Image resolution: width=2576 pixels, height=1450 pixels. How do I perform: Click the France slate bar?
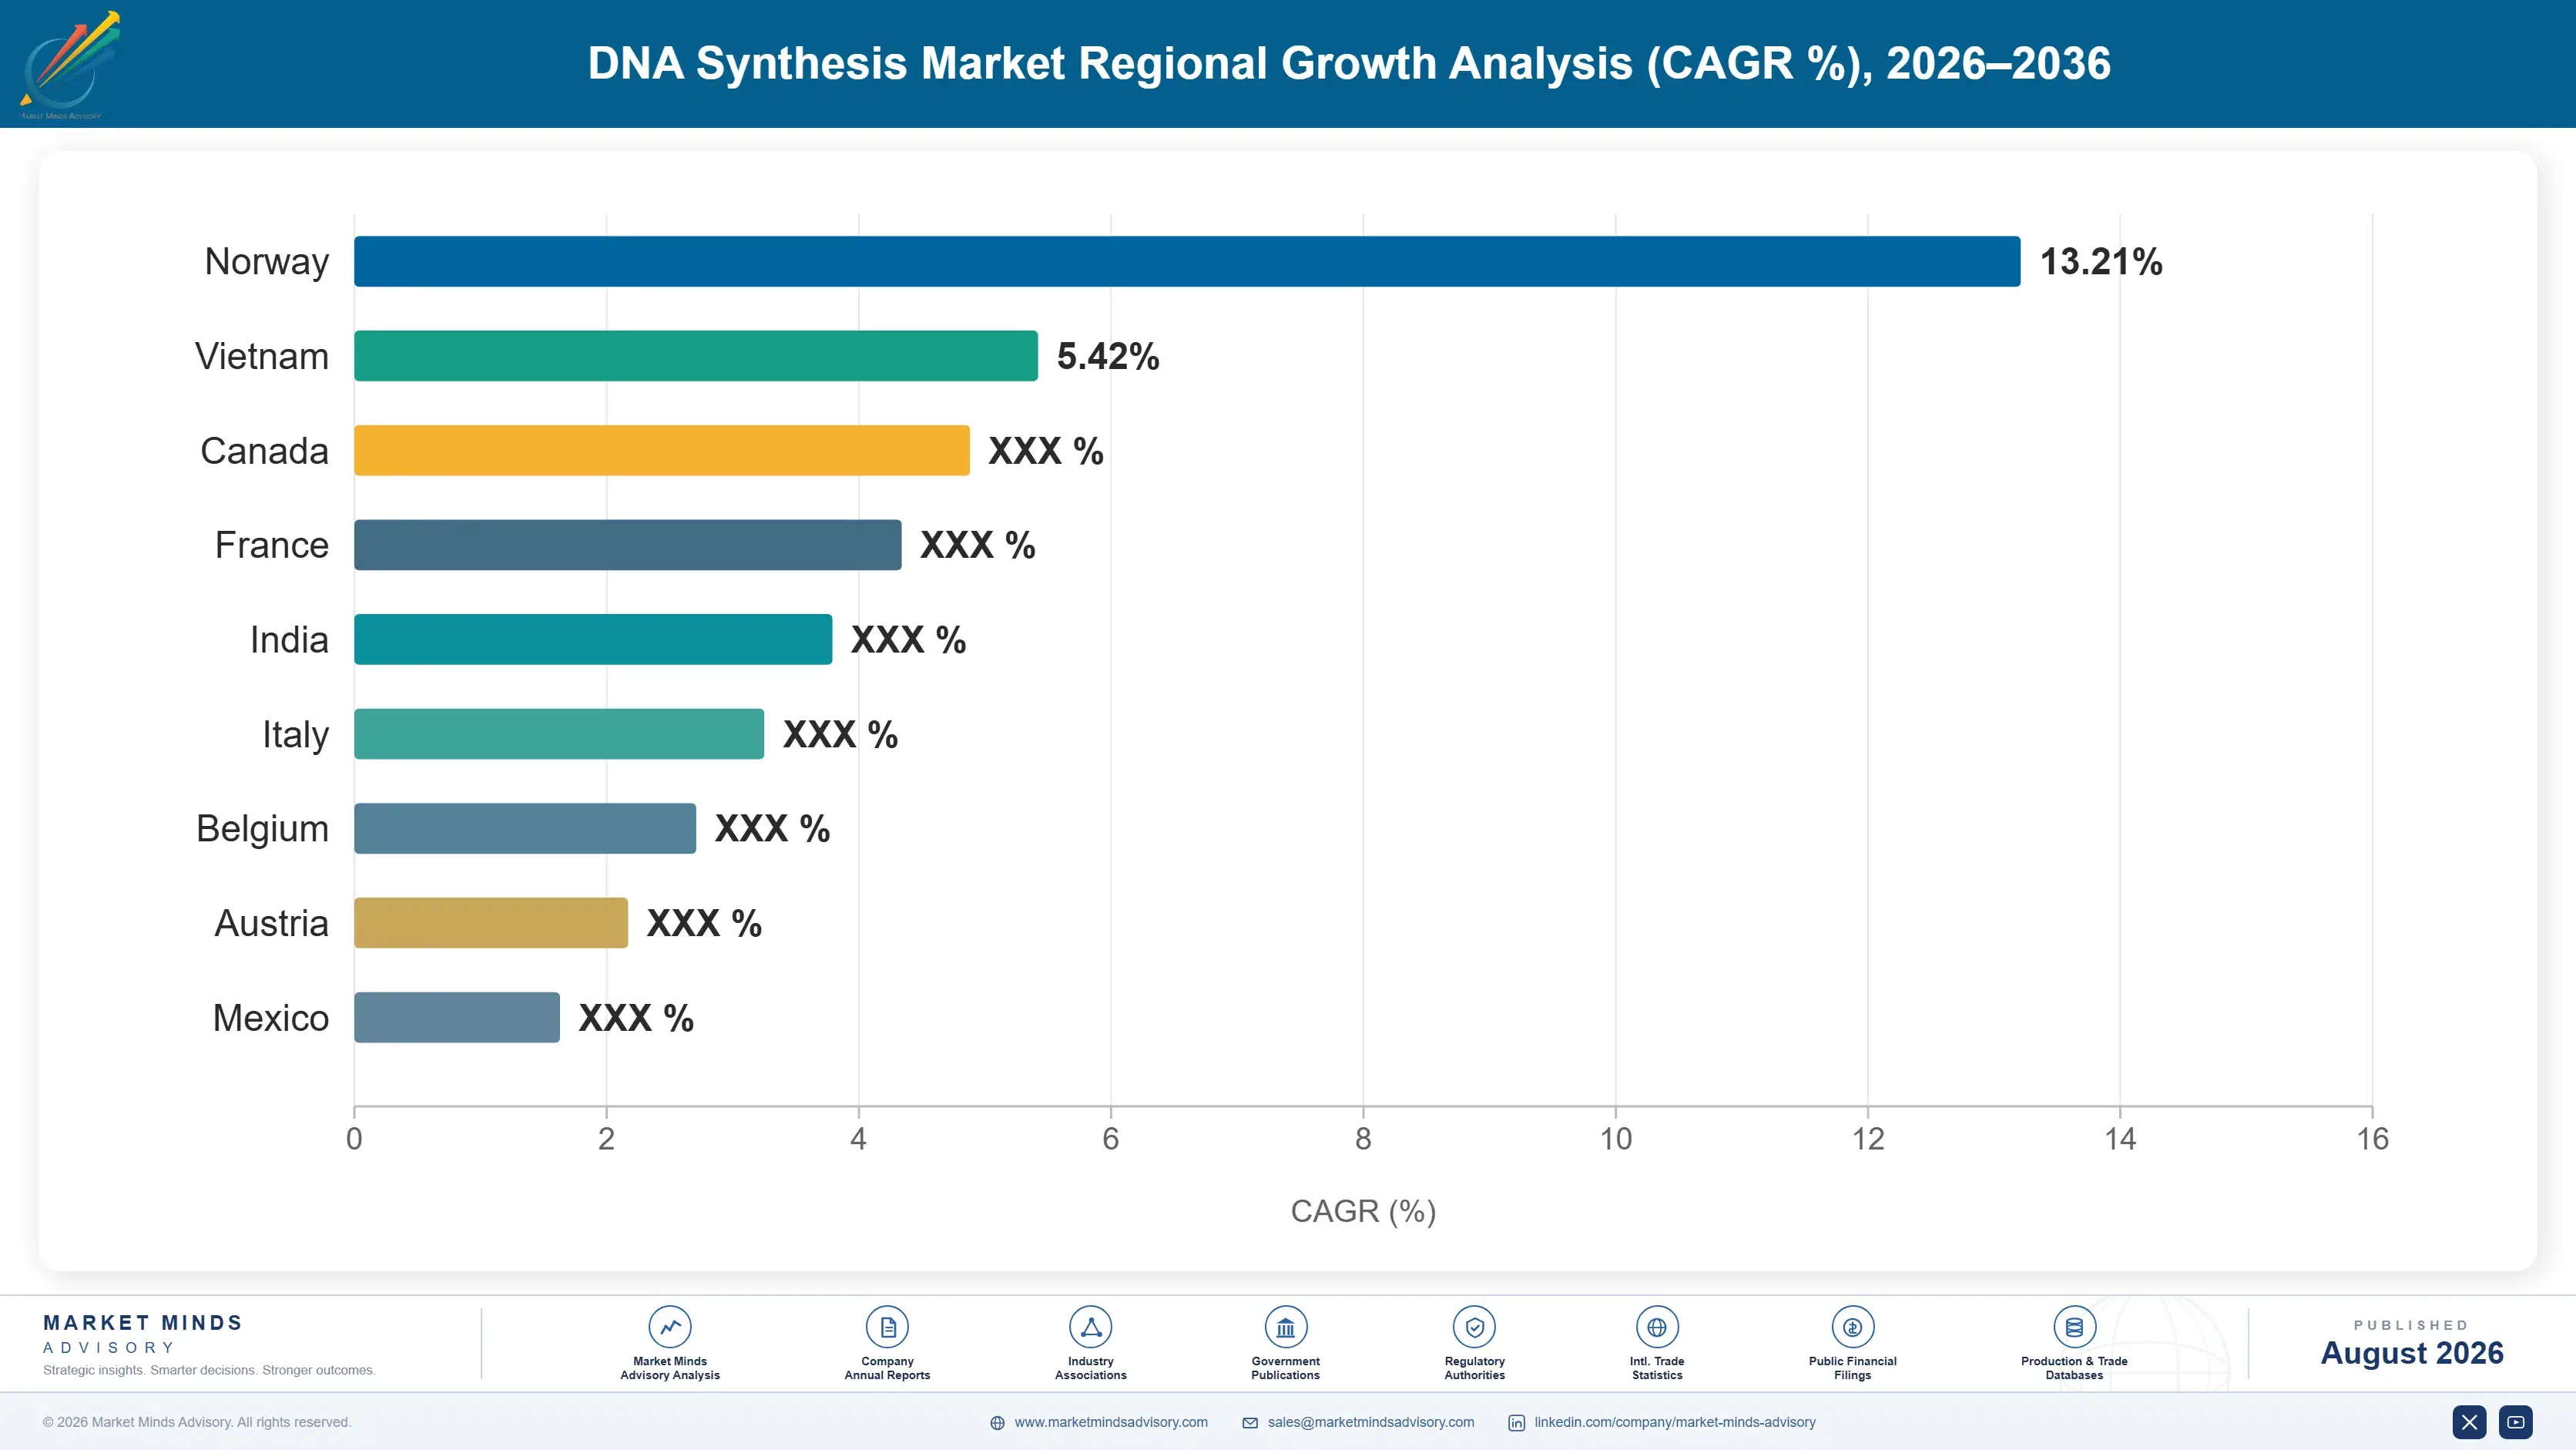click(x=628, y=545)
